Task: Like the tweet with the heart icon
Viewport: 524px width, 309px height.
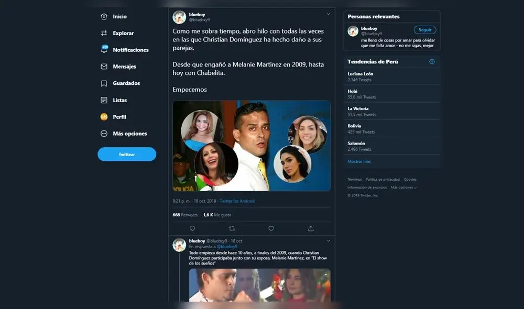Action: point(271,228)
